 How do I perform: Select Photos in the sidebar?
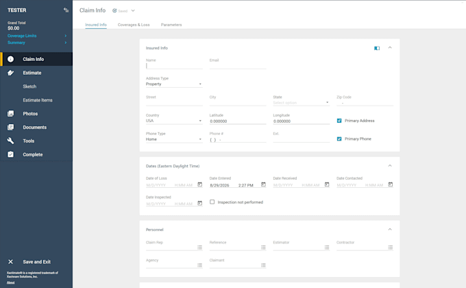point(30,114)
